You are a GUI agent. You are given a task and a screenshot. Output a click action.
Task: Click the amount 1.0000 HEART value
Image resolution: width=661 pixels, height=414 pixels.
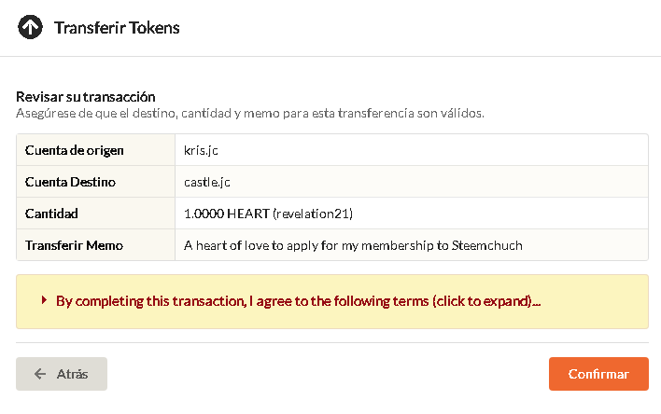[226, 214]
